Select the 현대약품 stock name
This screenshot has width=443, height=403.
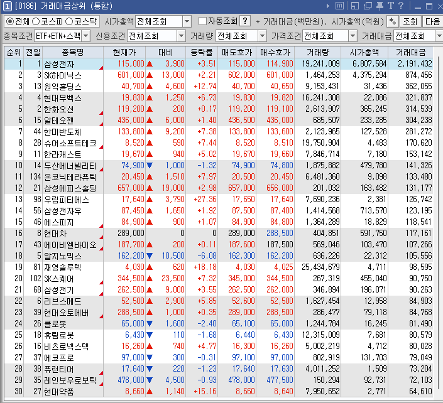tap(59, 391)
